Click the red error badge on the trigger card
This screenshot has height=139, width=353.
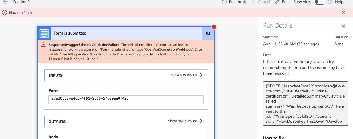tap(214, 27)
